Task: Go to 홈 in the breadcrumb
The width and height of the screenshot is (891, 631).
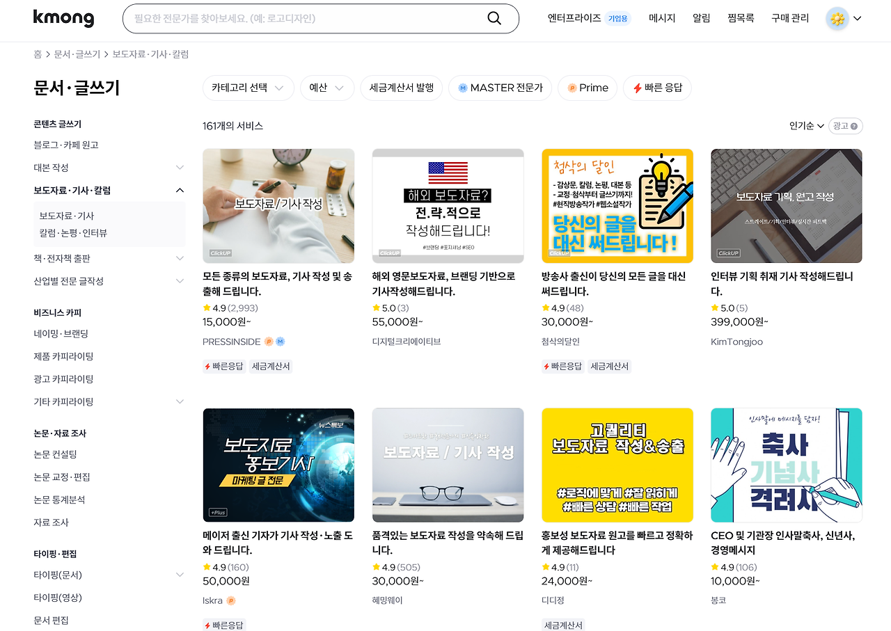Action: [38, 54]
